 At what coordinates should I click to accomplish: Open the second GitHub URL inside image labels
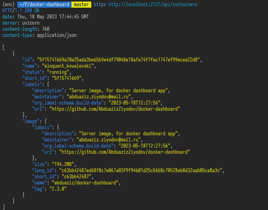click(x=125, y=152)
